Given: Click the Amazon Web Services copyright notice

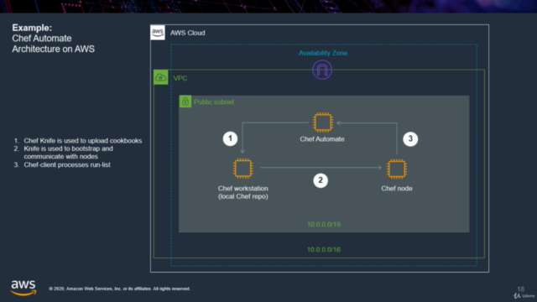Looking at the screenshot, I should [x=119, y=289].
